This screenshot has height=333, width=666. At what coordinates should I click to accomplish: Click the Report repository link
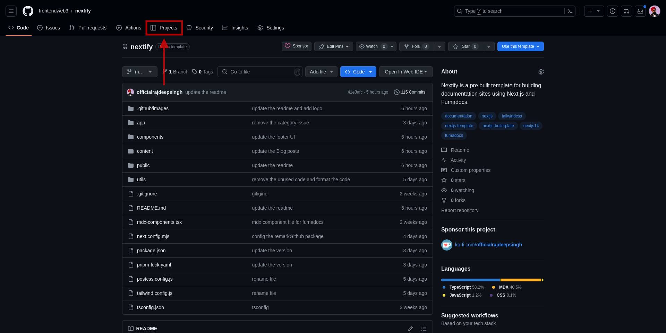460,210
